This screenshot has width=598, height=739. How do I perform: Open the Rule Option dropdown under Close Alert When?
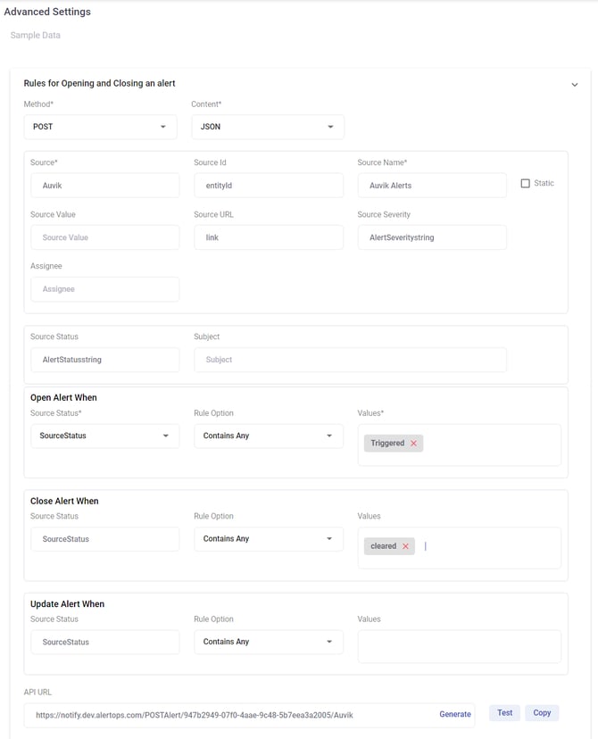pos(269,539)
